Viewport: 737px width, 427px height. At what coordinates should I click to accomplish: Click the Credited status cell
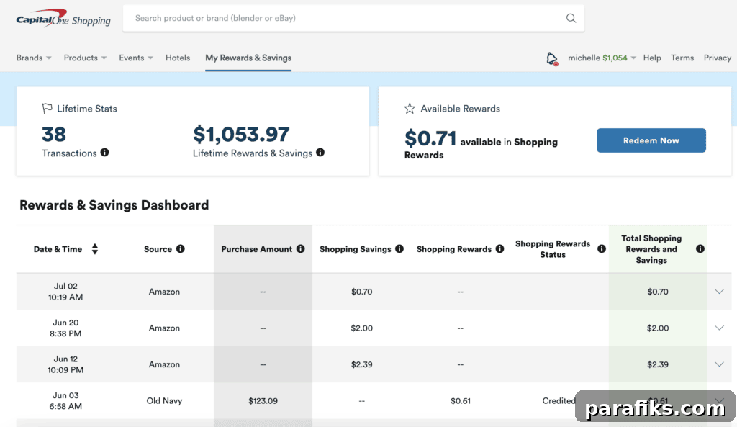click(559, 400)
